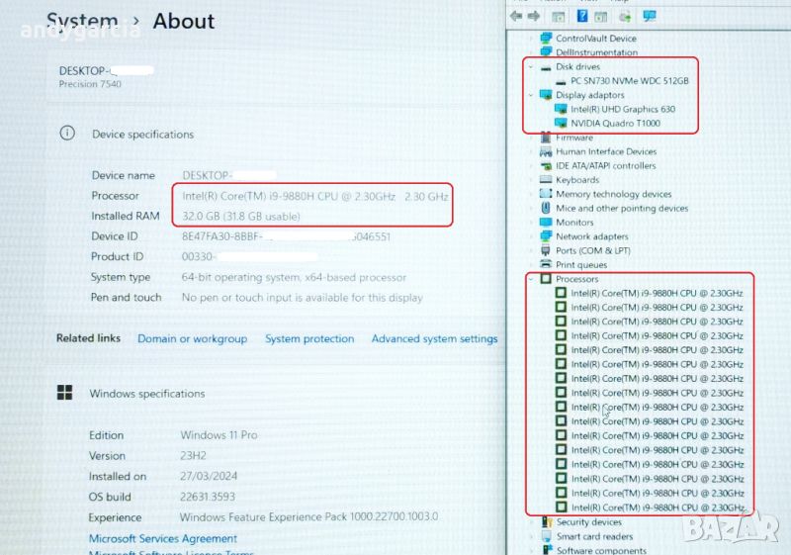Expand the Network adapters category
This screenshot has height=555, width=791.
[x=531, y=236]
